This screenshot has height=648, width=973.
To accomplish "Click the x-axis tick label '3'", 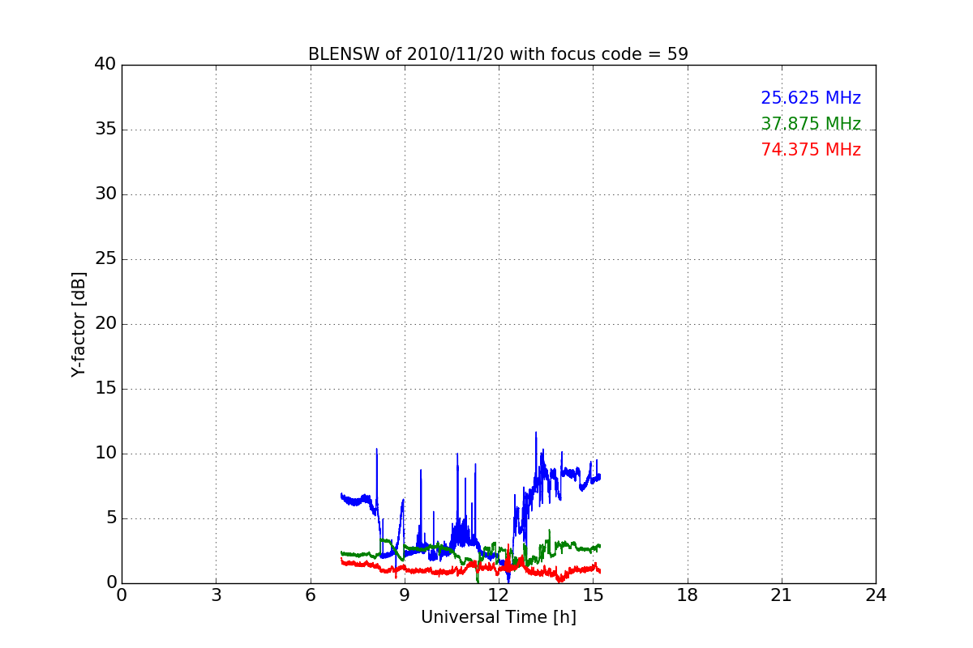I will 216,595.
